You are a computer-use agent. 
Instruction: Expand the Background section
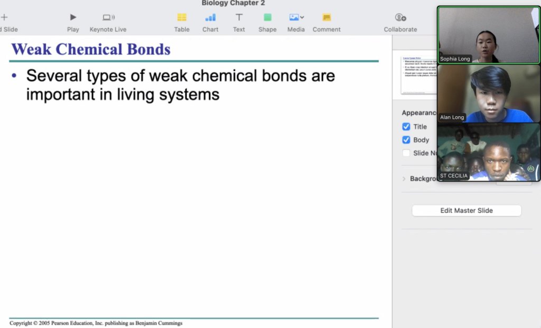point(404,179)
